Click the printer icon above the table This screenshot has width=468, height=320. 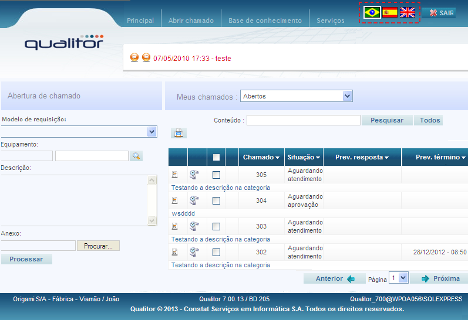point(179,133)
